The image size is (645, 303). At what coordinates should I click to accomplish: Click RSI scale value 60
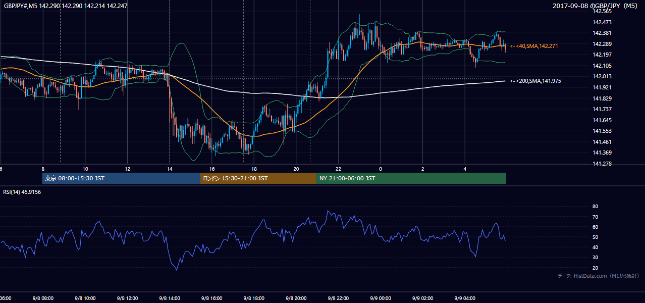coord(595,227)
